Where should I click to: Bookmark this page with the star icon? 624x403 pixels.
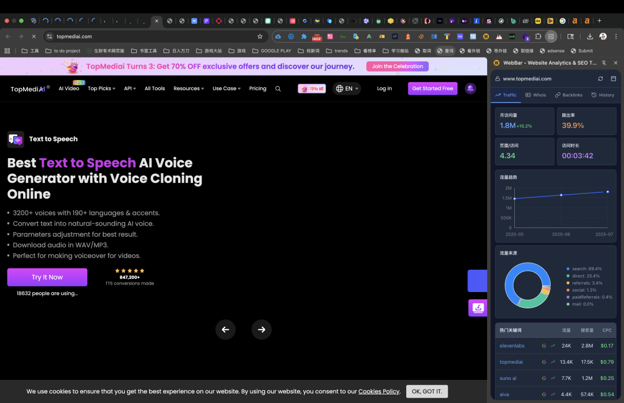[260, 36]
